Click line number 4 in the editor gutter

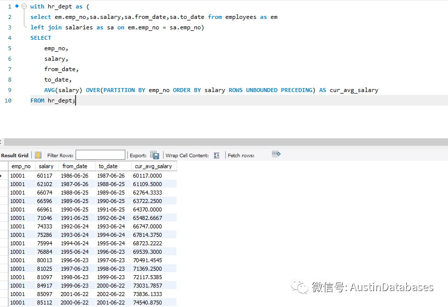(9, 38)
